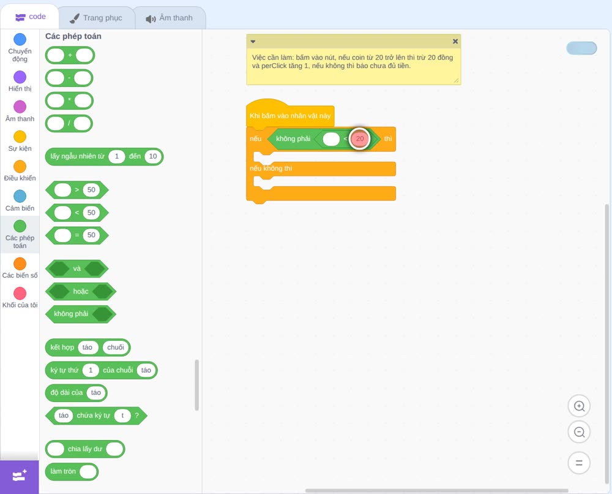Pick the subtraction operator block

point(69,78)
